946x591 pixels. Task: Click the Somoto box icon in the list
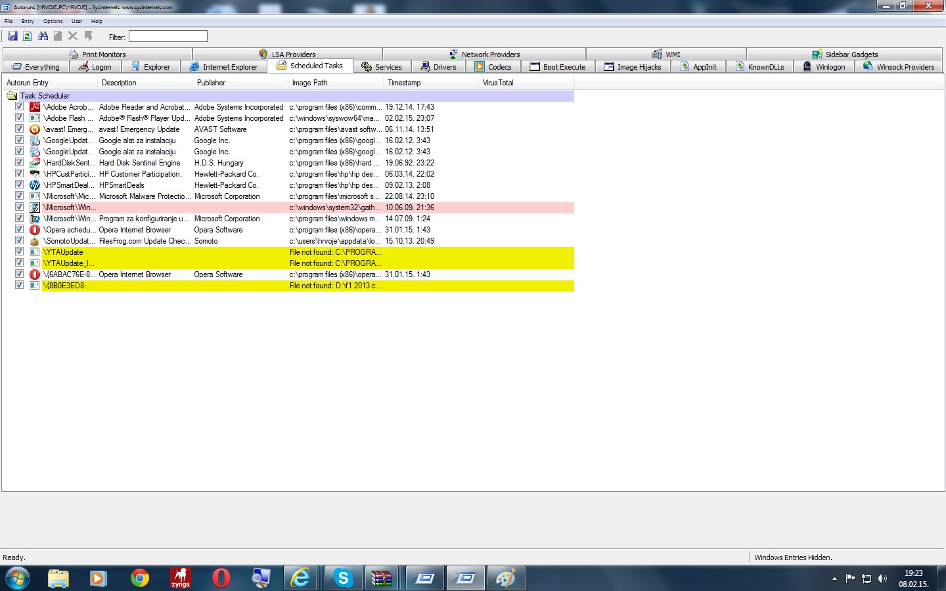click(35, 241)
